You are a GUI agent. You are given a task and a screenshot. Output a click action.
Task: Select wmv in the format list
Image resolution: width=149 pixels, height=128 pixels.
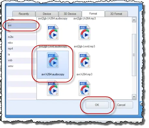point(22,66)
